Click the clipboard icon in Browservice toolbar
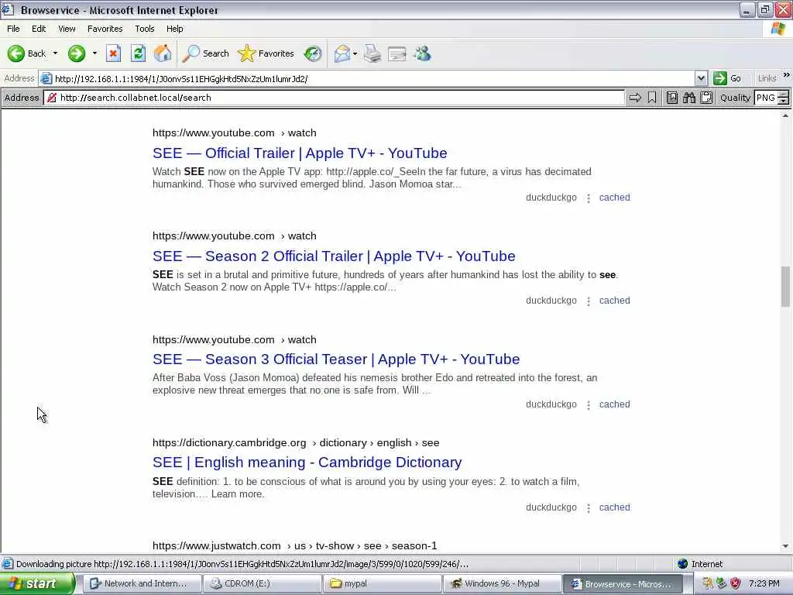793x595 pixels. (x=706, y=98)
